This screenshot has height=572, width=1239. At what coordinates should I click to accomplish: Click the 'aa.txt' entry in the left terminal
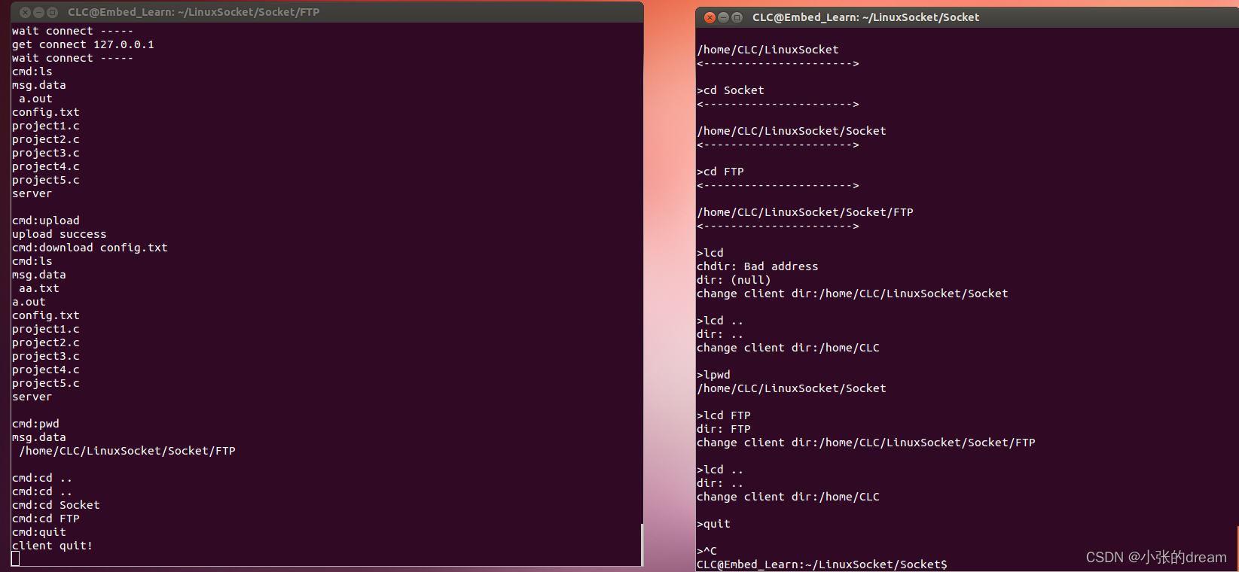pos(39,288)
